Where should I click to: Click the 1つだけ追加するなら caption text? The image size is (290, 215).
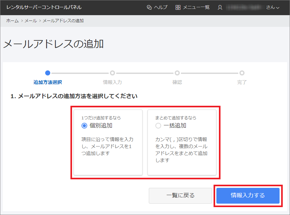point(101,118)
